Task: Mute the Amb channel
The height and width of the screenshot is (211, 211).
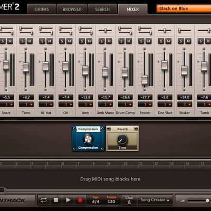Action: [x=89, y=41]
